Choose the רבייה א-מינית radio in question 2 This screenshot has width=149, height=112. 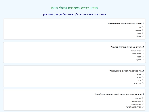pyautogui.click(x=143, y=51)
